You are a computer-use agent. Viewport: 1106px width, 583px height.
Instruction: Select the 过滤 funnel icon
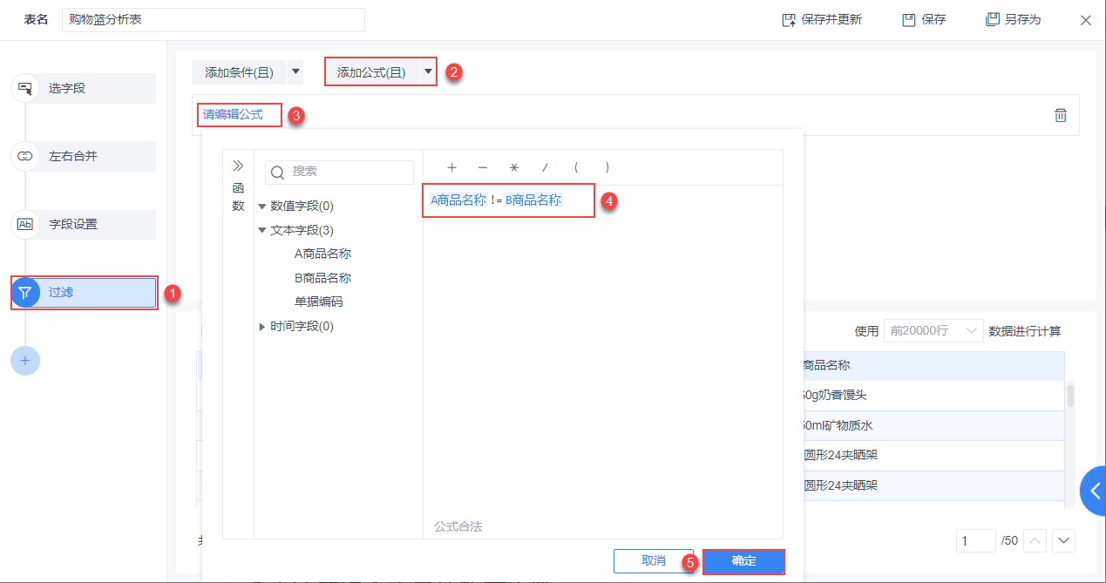pos(25,292)
